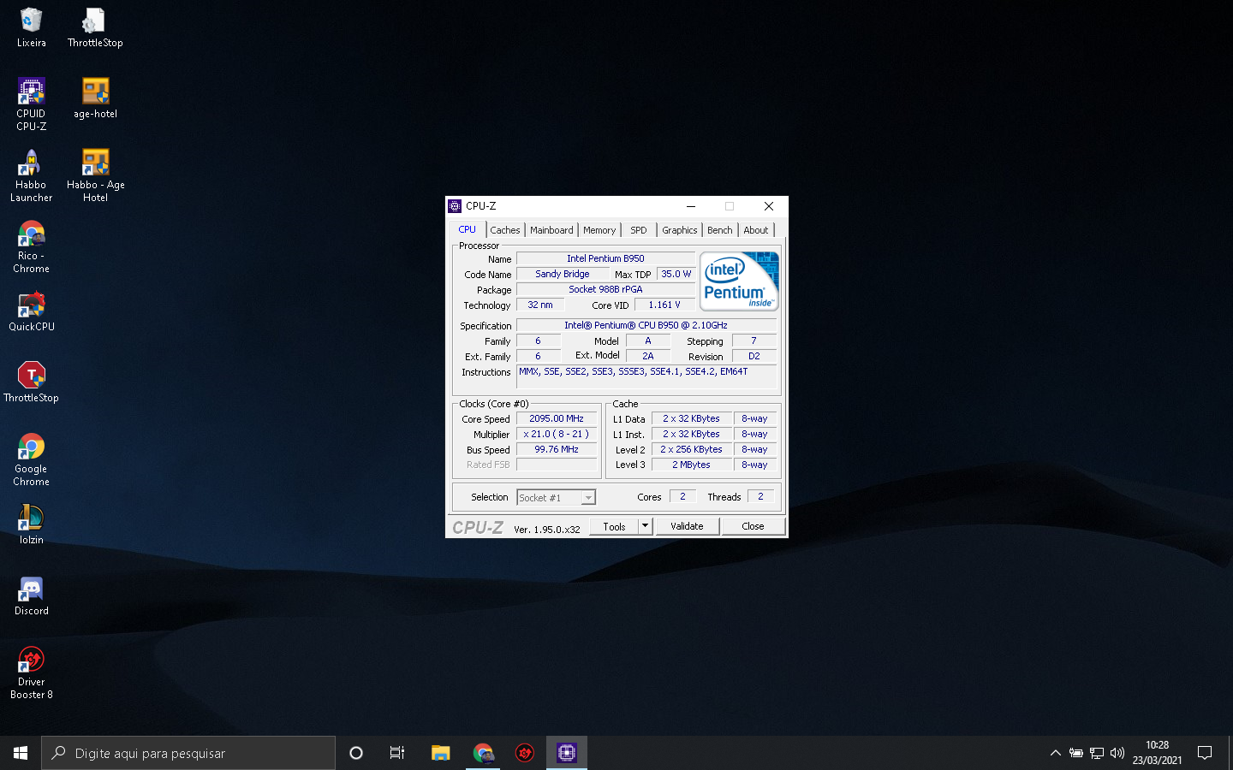Switch to the SPD tab
Image resolution: width=1233 pixels, height=770 pixels.
(639, 230)
